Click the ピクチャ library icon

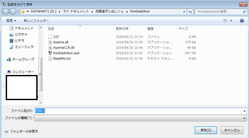[12, 35]
